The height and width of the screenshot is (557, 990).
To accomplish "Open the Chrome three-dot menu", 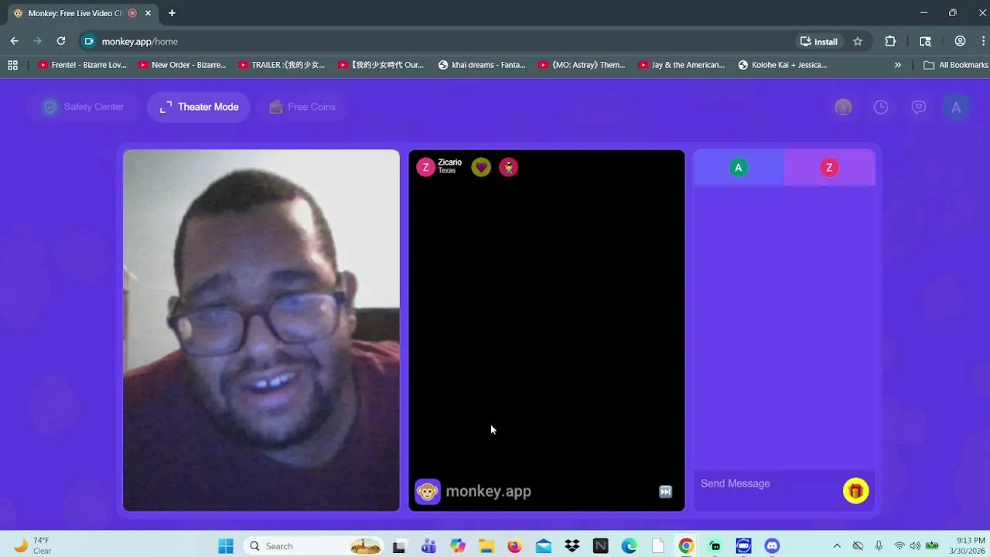I will (x=984, y=42).
